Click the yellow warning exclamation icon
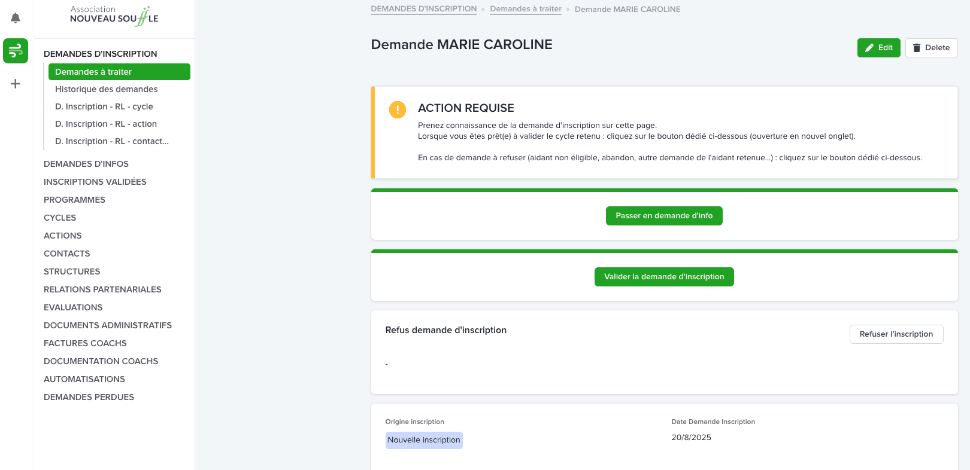Screen dimensions: 970x470 click(x=398, y=109)
